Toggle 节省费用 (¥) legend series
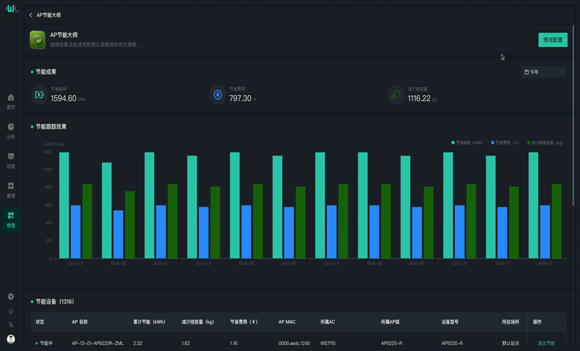 click(x=505, y=143)
